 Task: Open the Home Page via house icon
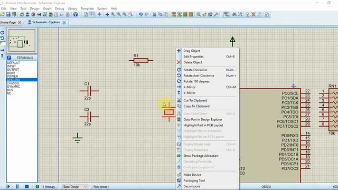pos(22,14)
